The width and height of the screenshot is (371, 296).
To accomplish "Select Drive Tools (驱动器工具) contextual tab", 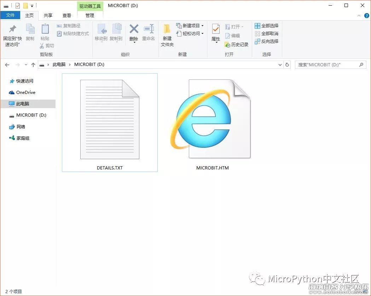I will (90, 6).
